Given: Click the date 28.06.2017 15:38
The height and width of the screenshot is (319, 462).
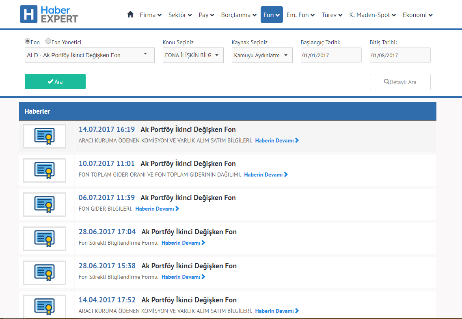Looking at the screenshot, I should pos(107,266).
